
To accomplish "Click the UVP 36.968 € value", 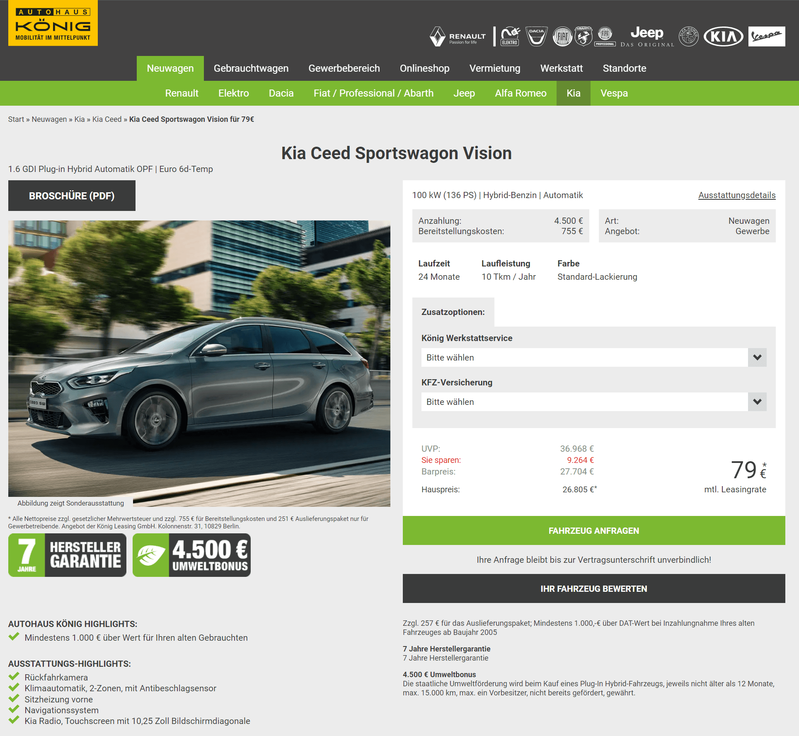I will (x=577, y=449).
